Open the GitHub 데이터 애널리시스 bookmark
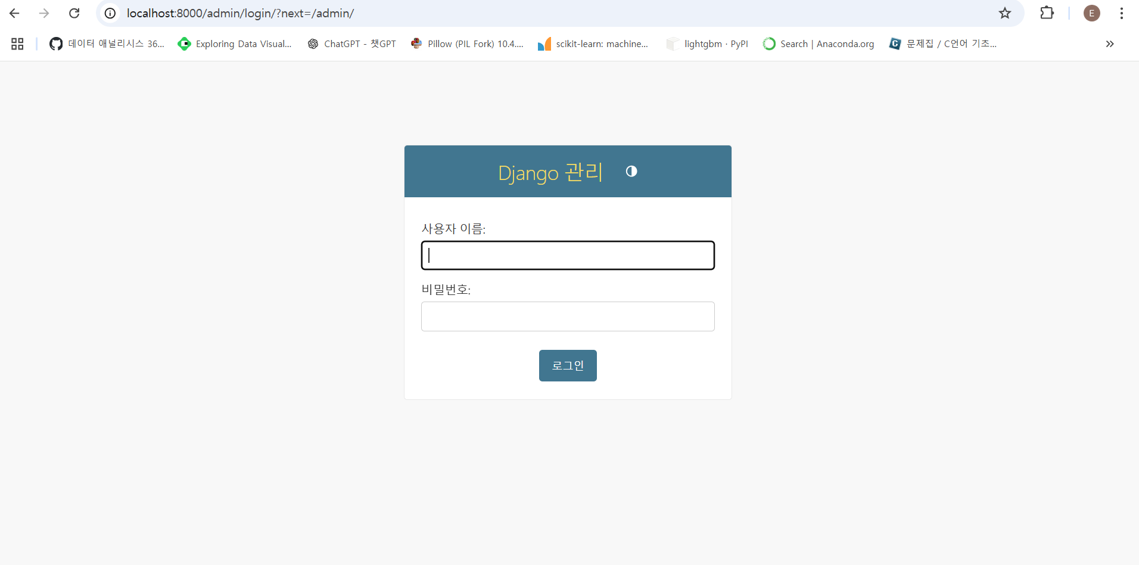Screen dimensions: 1139x565 pos(107,44)
